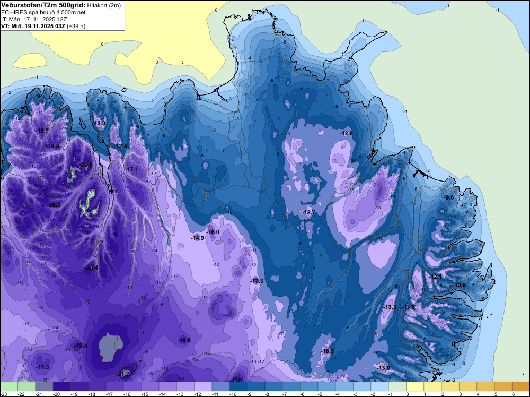Click the -13.5 temperature label

pyautogui.click(x=409, y=307)
